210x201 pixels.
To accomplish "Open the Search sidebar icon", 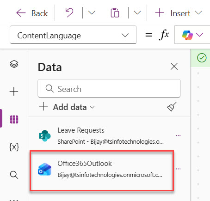I will click(14, 175).
